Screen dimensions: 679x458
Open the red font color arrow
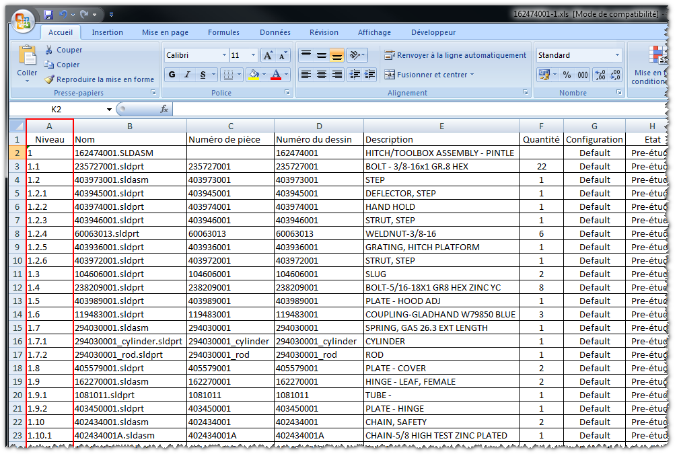286,75
